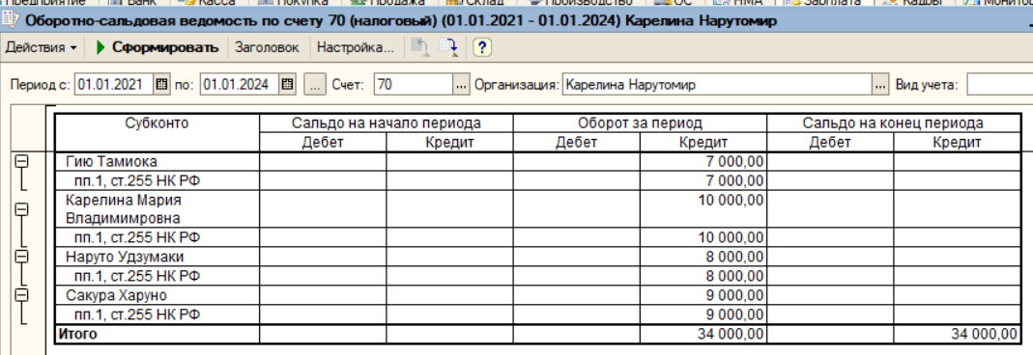
Task: Click the 10 000,00 credit for Карелина Мария
Action: click(731, 200)
